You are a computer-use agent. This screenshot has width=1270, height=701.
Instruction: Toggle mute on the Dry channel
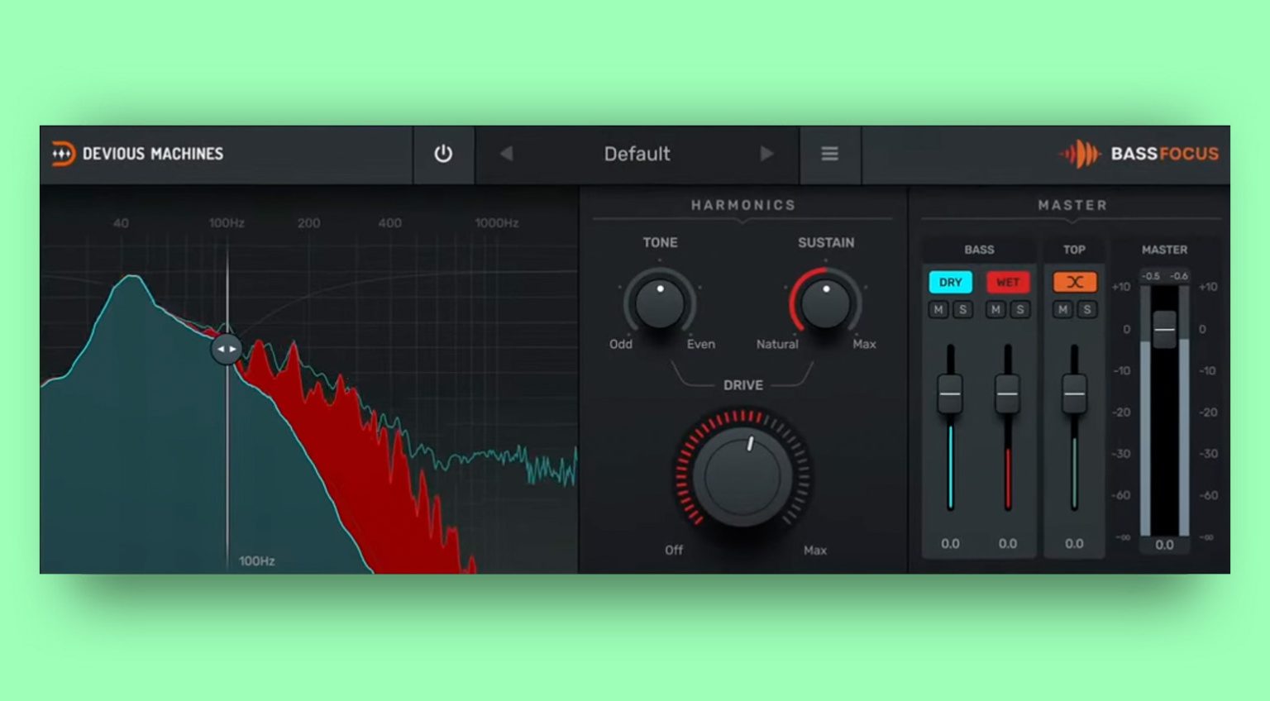point(938,309)
